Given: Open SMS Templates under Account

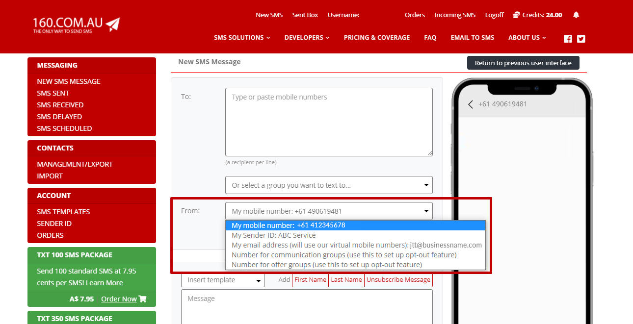Looking at the screenshot, I should (x=63, y=212).
